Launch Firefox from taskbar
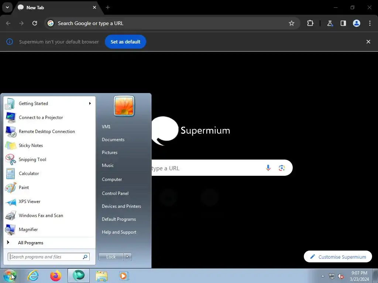 click(56, 276)
